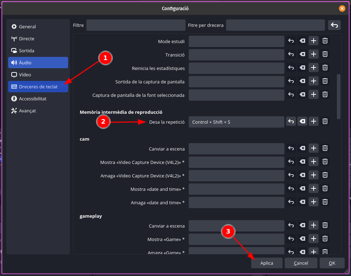This screenshot has height=276, width=351.
Task: Reset the Desa la repetició hotkey
Action: point(291,122)
